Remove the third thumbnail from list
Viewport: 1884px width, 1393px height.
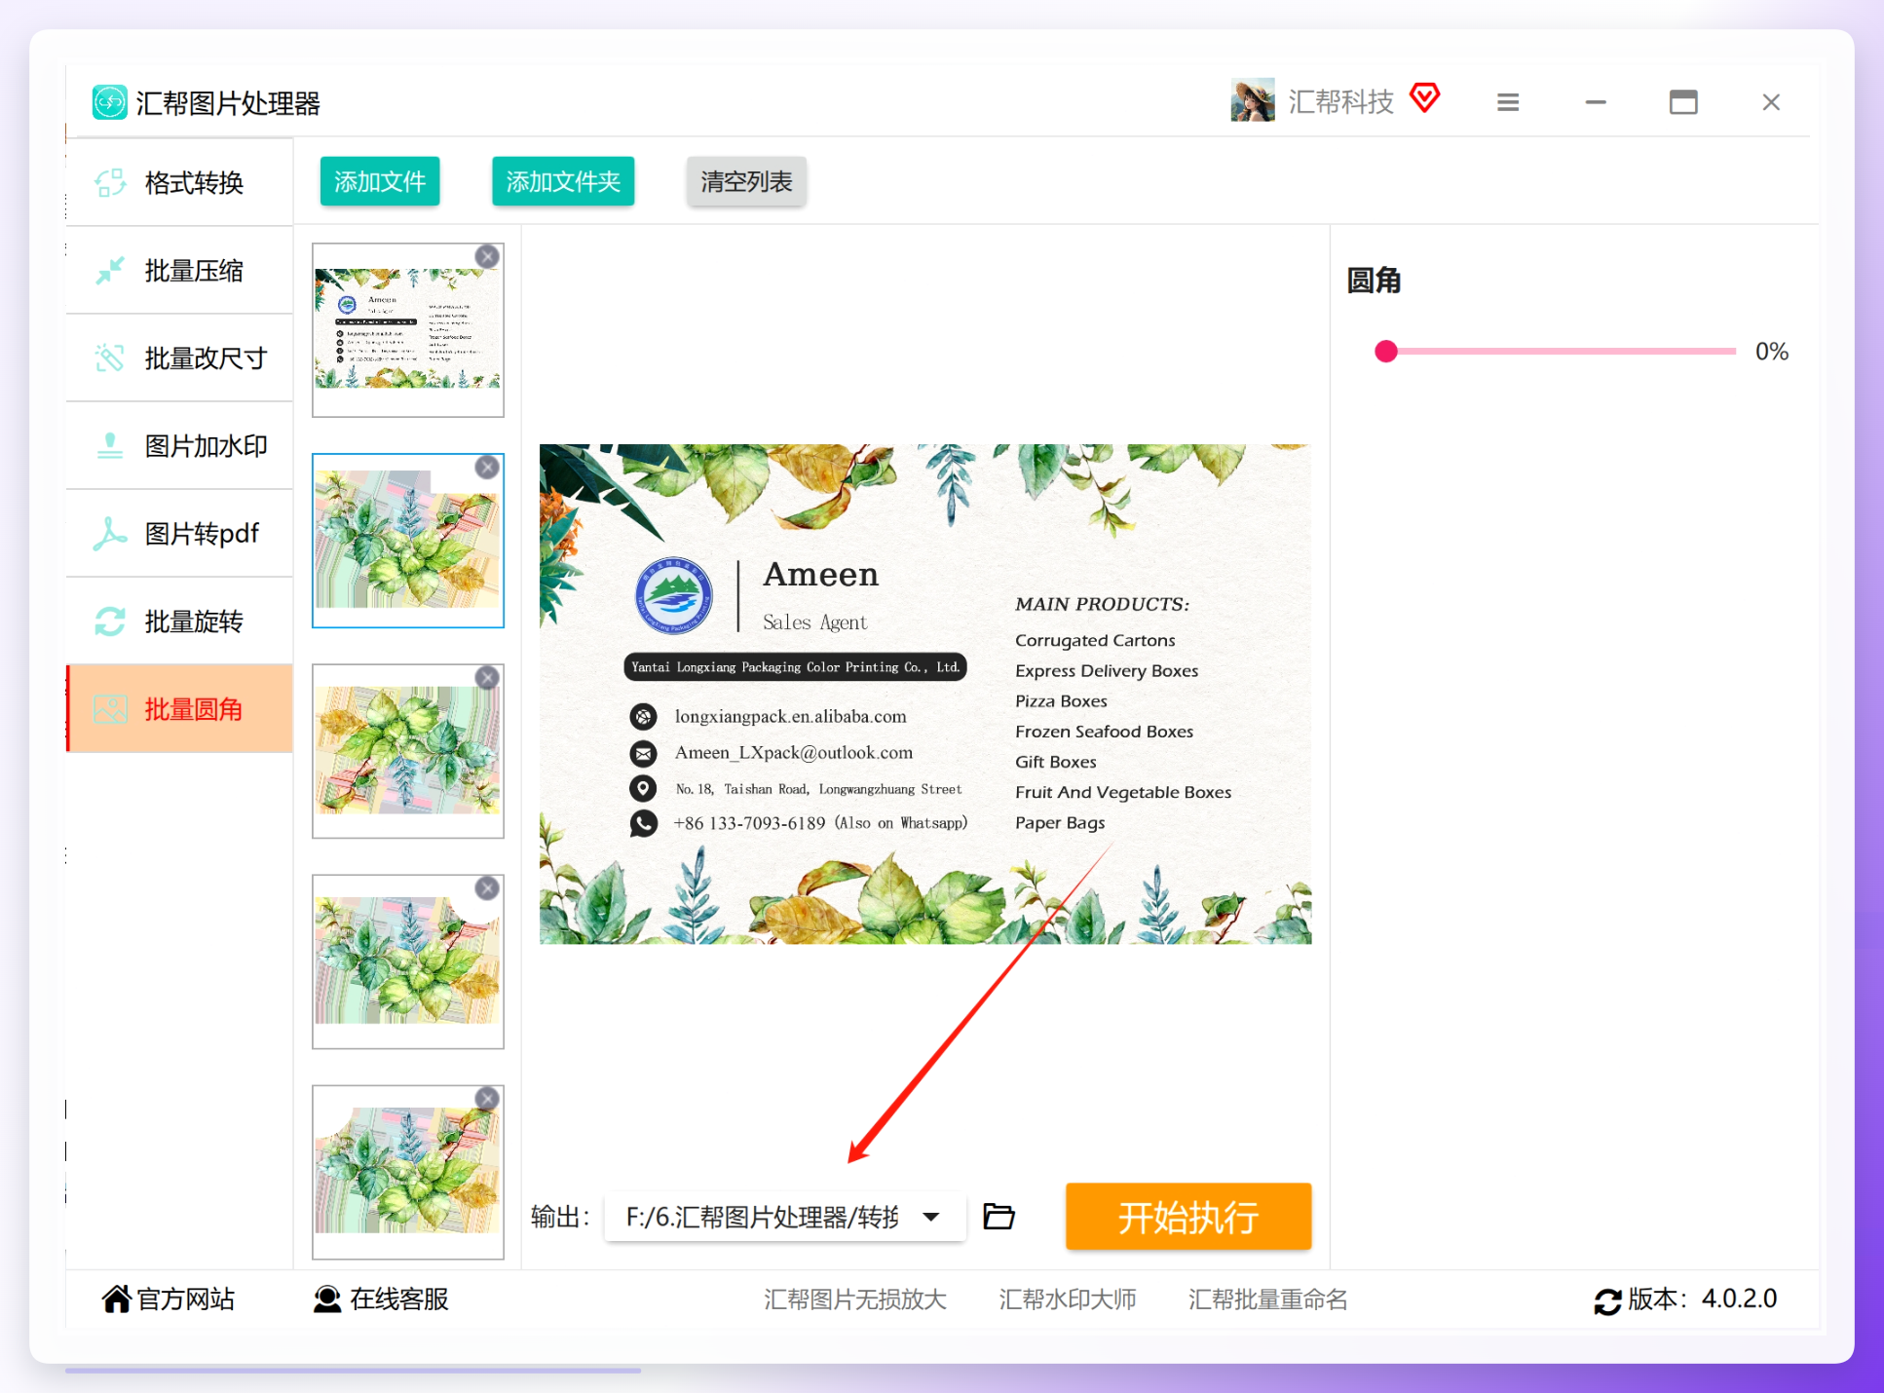tap(487, 677)
